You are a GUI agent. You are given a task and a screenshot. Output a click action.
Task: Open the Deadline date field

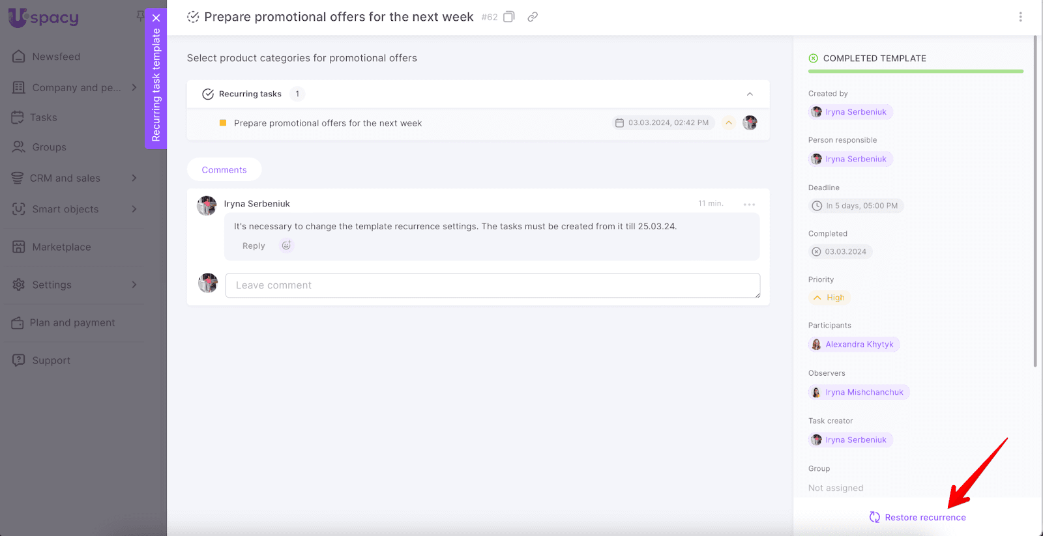tap(856, 206)
